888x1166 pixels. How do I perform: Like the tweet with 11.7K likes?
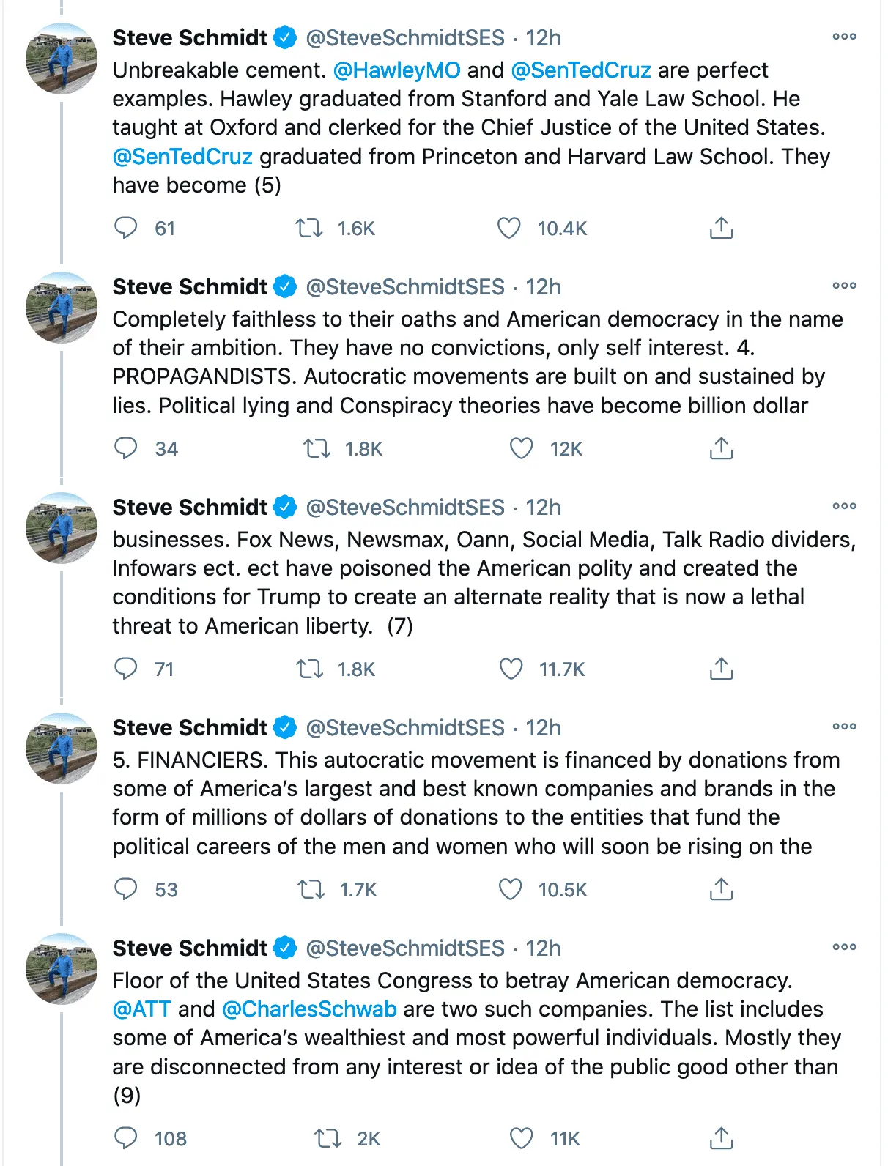pos(511,669)
